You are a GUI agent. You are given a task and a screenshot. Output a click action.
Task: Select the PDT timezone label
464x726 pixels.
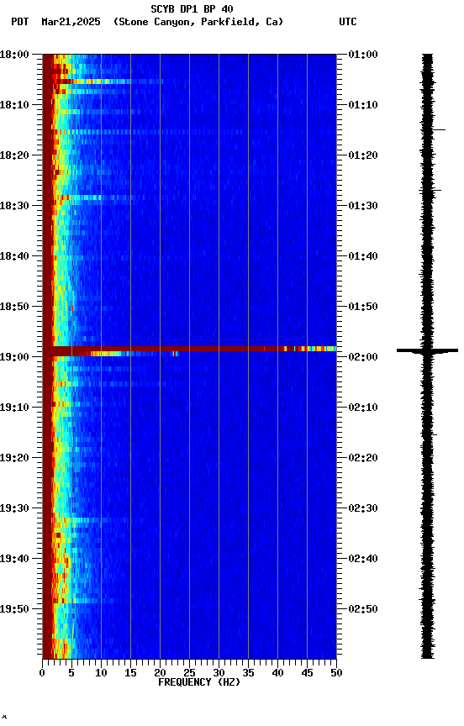tap(20, 22)
